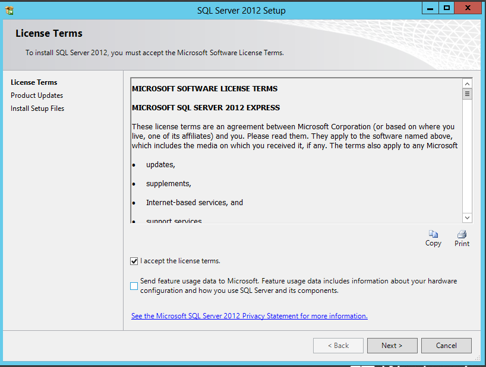
Task: Select Install Setup Files step in sidebar
Action: [x=37, y=108]
